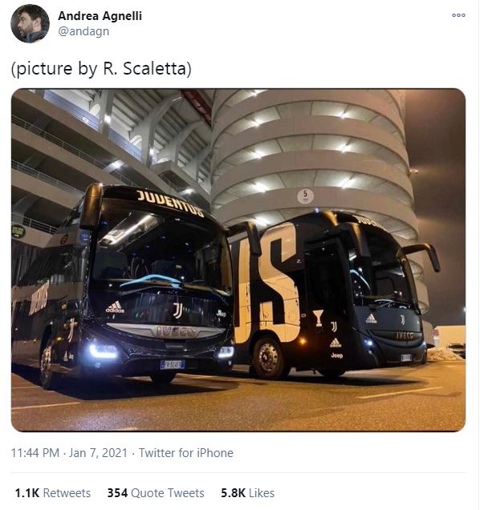Viewport: 484px width, 510px height.
Task: Click the left bus's lit headlight
Action: click(104, 350)
